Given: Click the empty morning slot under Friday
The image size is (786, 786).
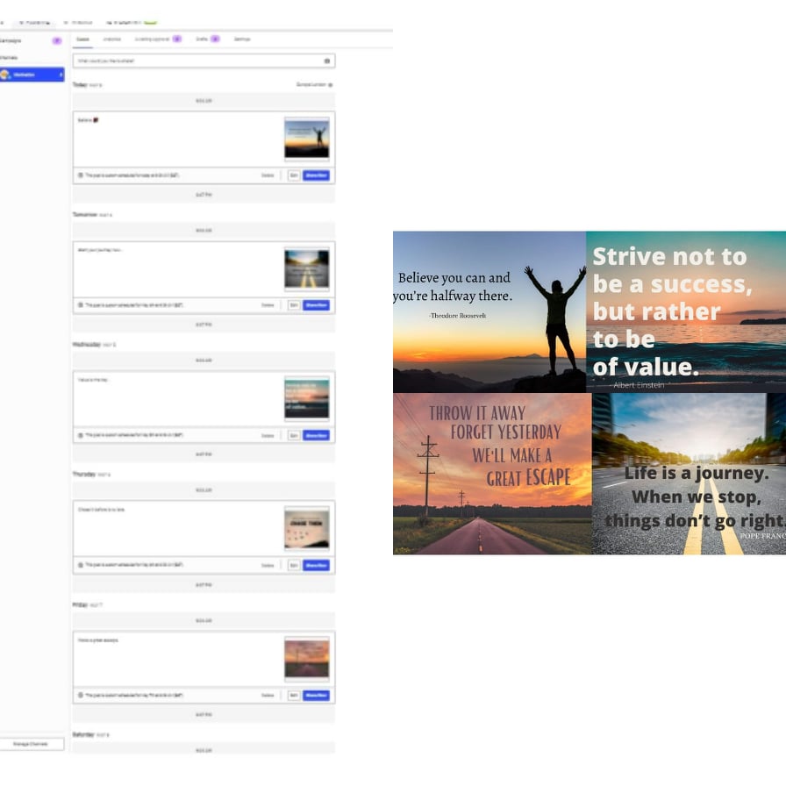Looking at the screenshot, I should (x=204, y=620).
